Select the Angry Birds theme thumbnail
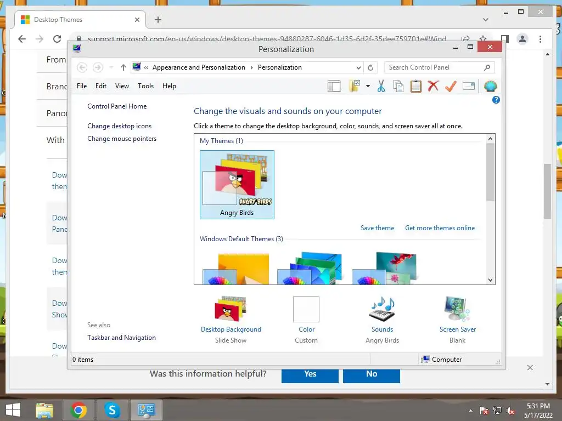562x421 pixels. [x=237, y=184]
